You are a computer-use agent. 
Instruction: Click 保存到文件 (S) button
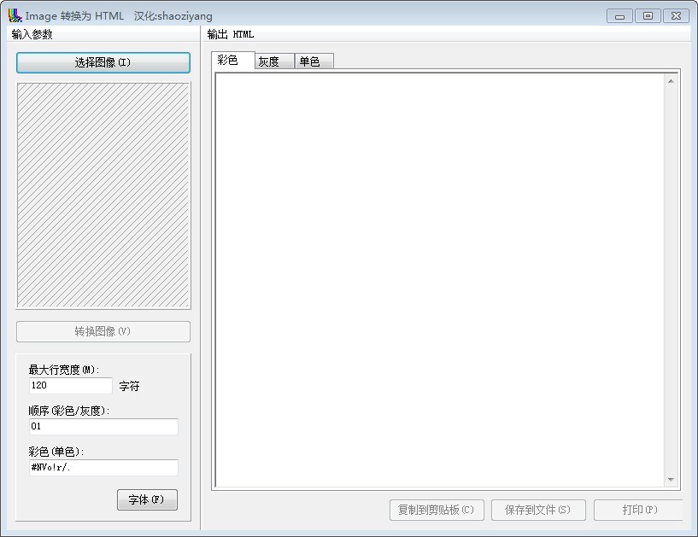[x=538, y=510]
